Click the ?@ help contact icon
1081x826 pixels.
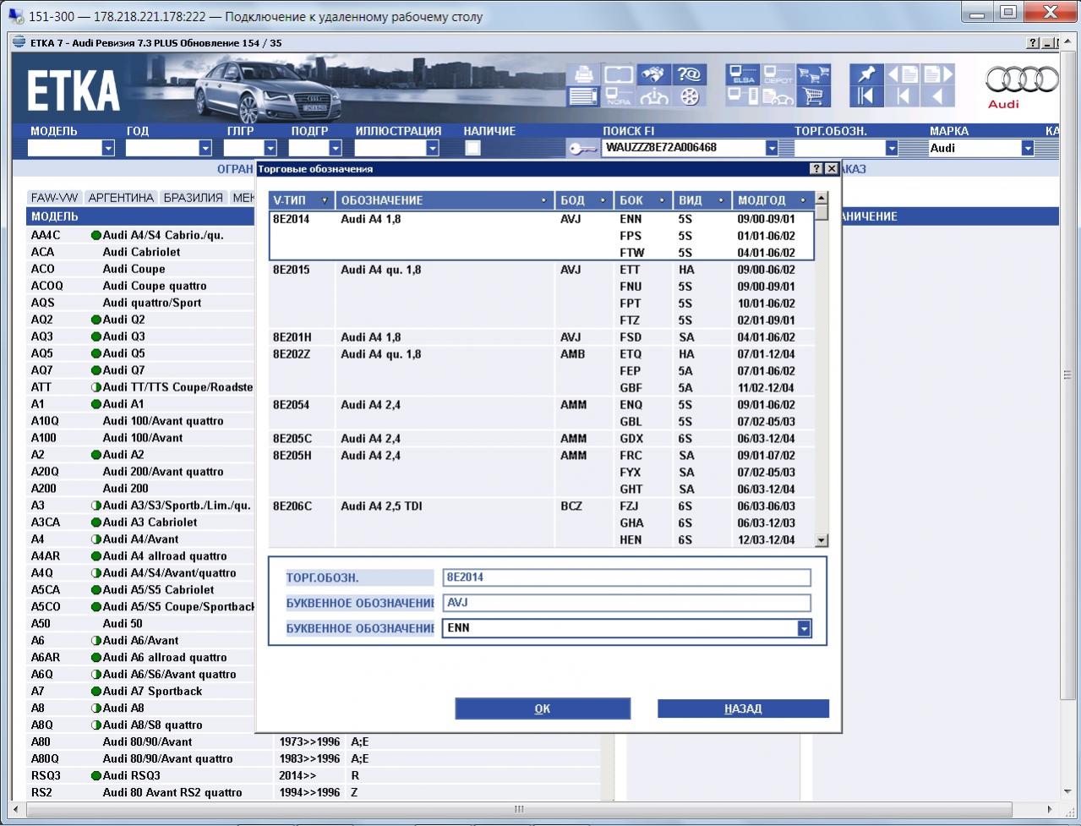tap(690, 74)
